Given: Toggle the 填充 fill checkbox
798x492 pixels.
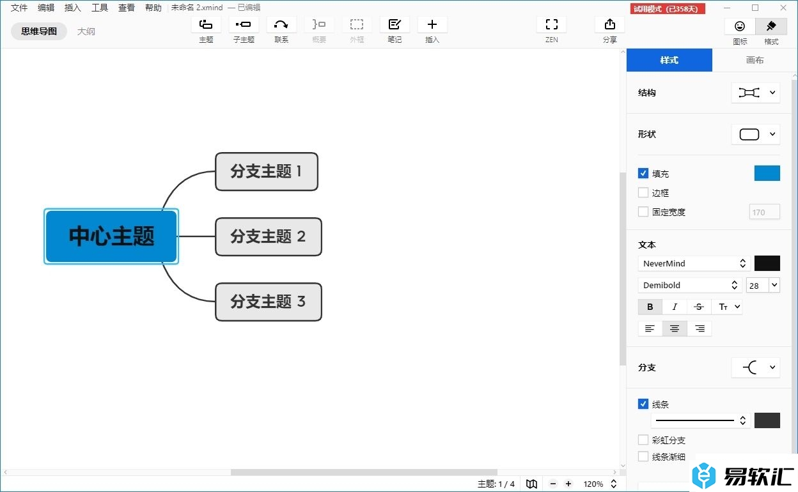Looking at the screenshot, I should [643, 173].
